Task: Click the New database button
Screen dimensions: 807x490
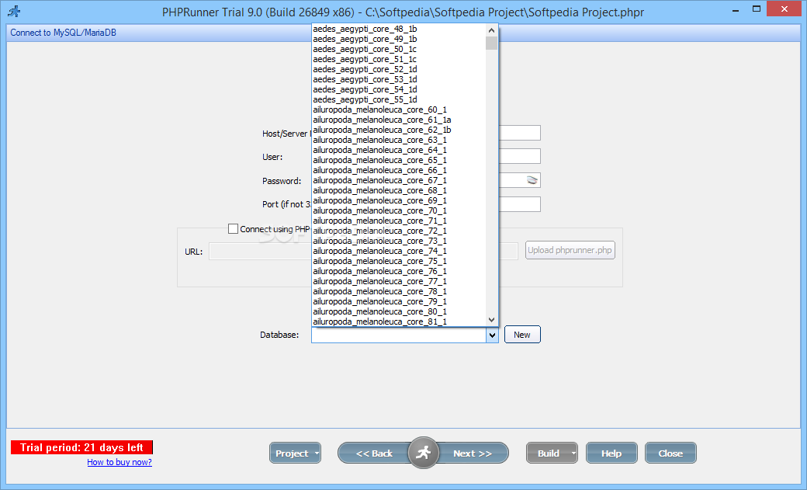Action: coord(522,335)
